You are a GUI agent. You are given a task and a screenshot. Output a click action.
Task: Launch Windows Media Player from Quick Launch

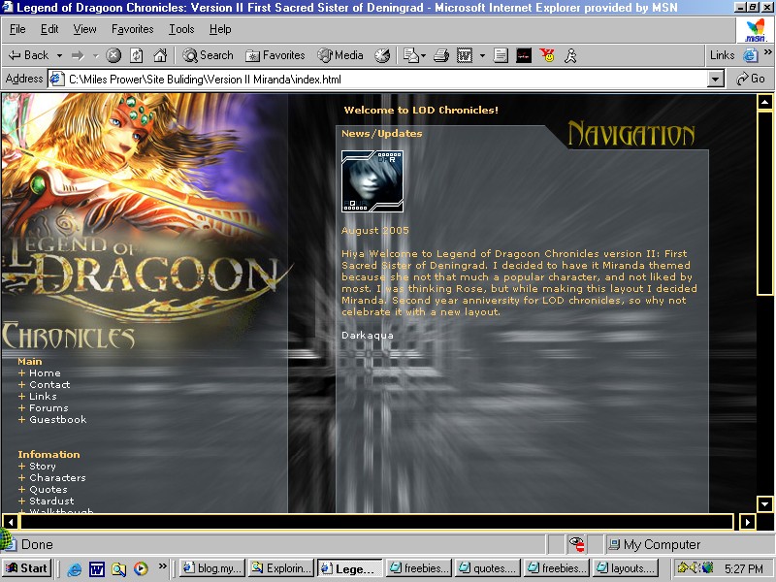tap(141, 568)
